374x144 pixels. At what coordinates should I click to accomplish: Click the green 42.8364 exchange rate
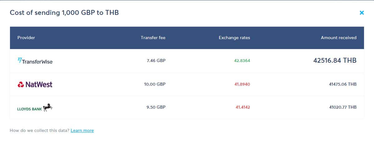click(x=242, y=61)
